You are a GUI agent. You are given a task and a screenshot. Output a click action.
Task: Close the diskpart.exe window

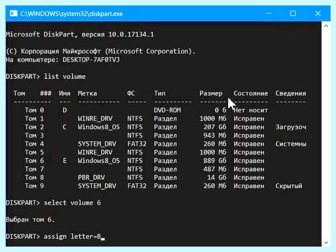[318, 14]
